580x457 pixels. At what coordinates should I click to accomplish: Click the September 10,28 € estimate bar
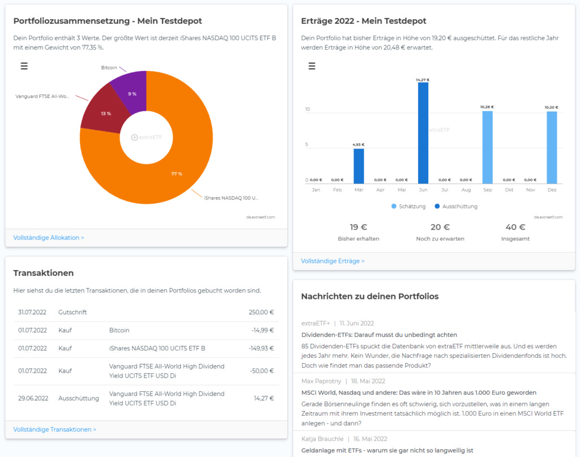tap(487, 147)
